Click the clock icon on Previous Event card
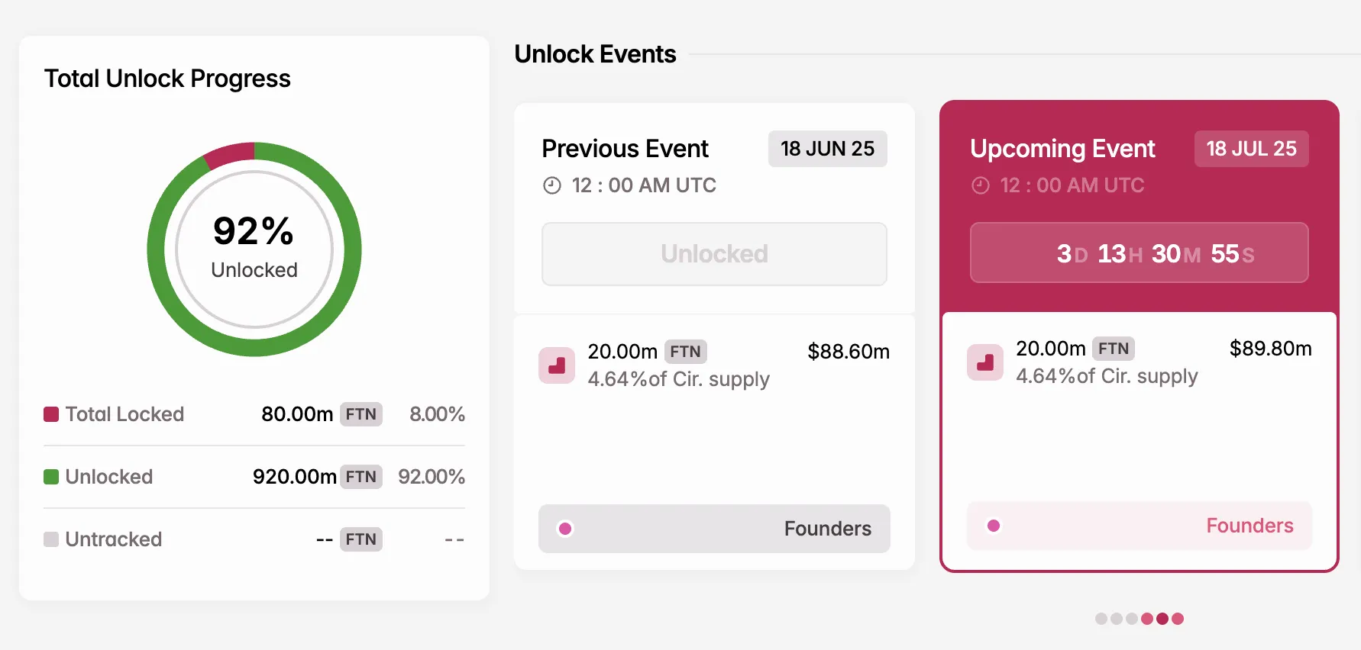The width and height of the screenshot is (1361, 650). click(x=553, y=185)
